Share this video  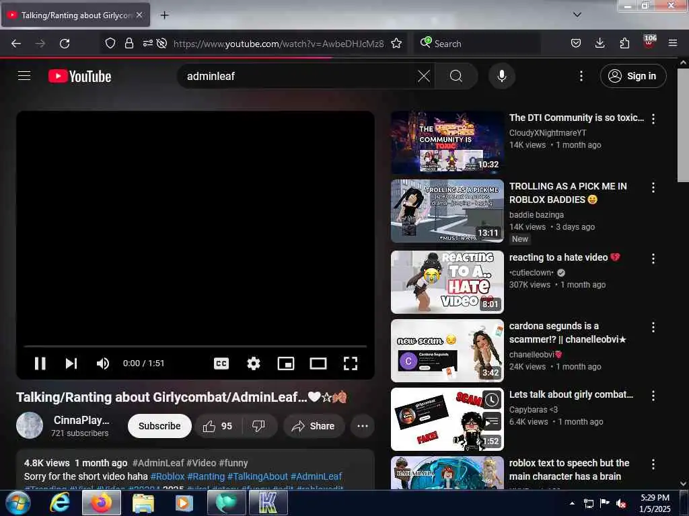(x=314, y=426)
